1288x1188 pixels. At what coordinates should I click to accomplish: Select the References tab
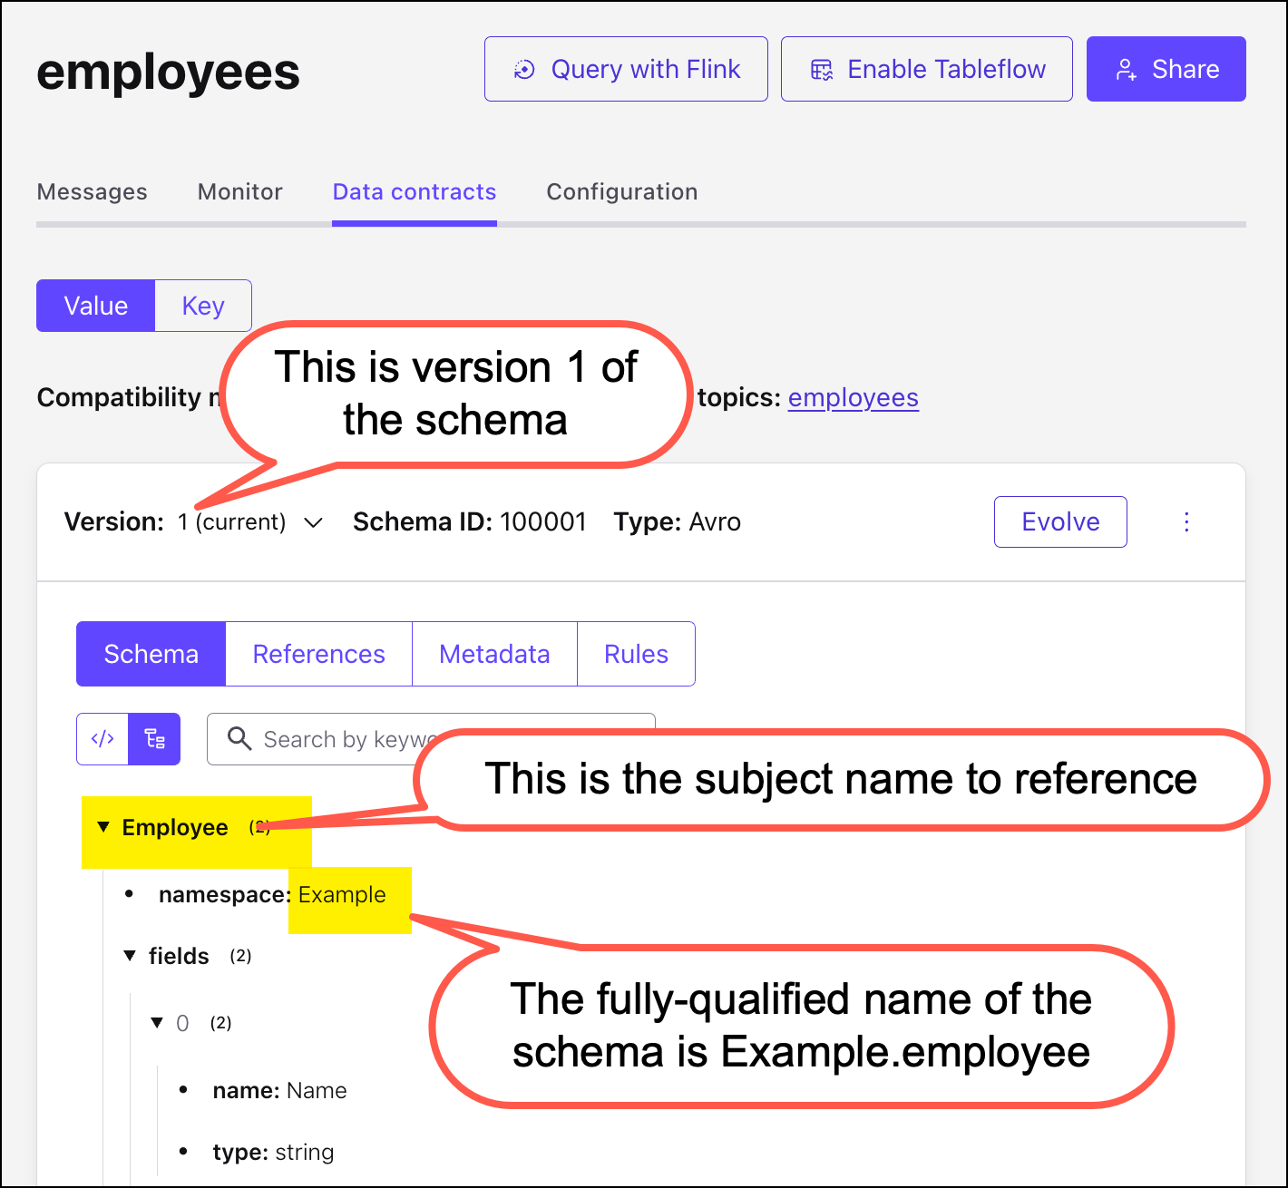[318, 654]
